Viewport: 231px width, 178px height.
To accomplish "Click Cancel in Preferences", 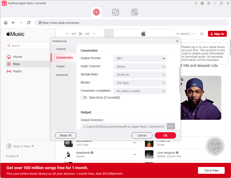I will click(142, 135).
